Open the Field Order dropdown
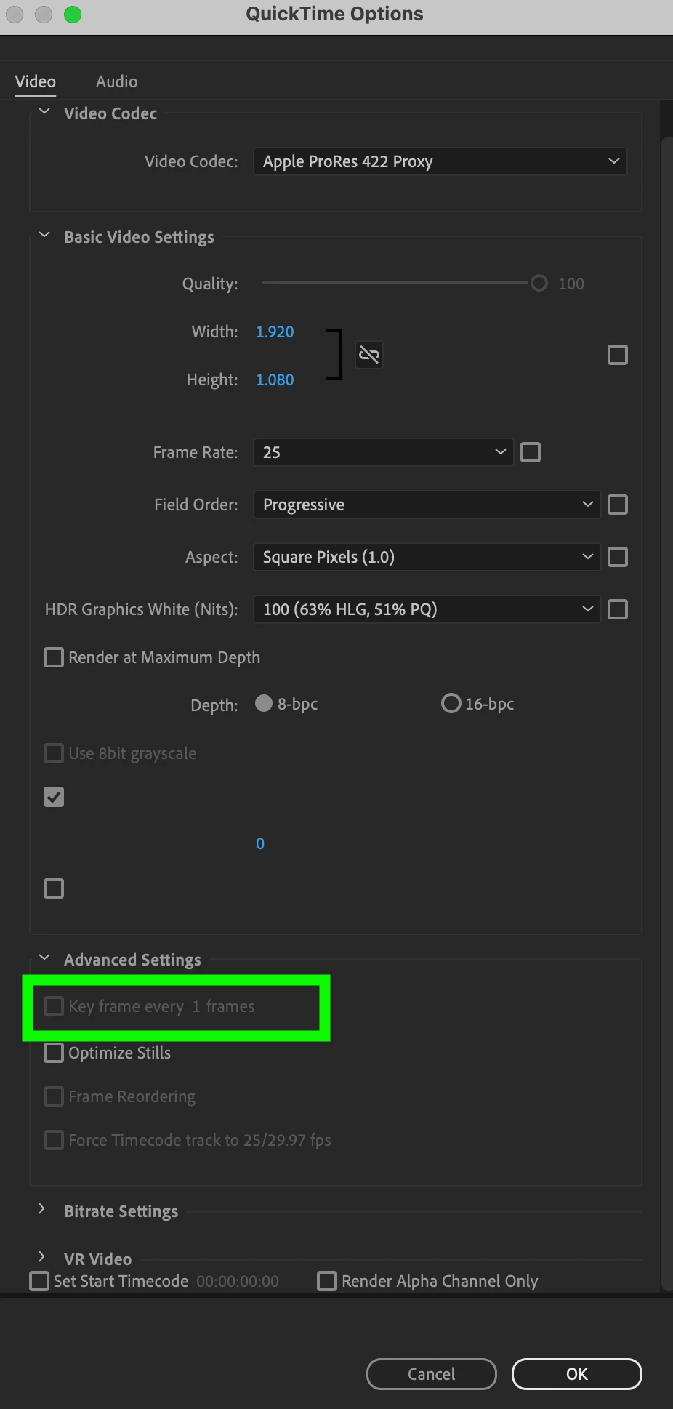The height and width of the screenshot is (1409, 673). 427,505
